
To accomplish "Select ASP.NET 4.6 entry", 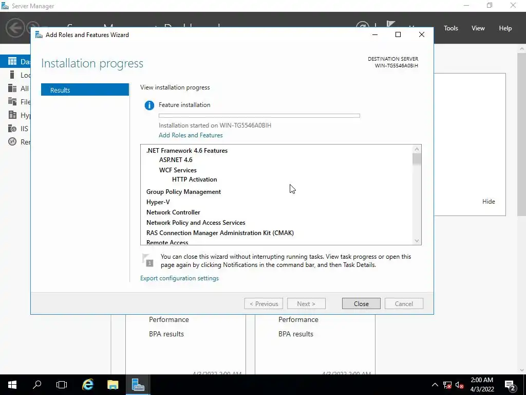I will [x=176, y=160].
